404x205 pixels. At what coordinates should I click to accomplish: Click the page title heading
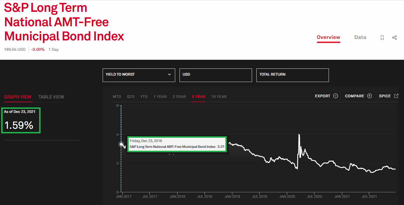coord(64,22)
